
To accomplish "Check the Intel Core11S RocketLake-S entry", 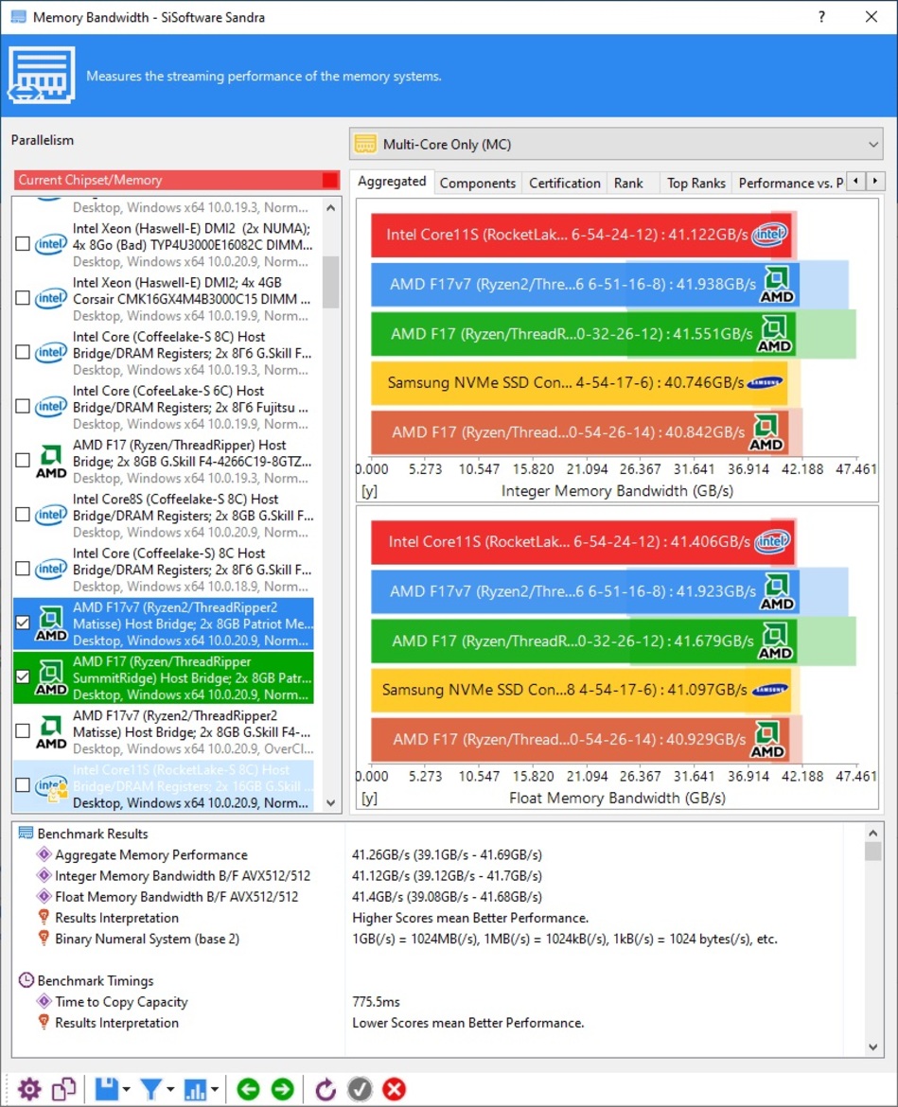I will pyautogui.click(x=23, y=785).
